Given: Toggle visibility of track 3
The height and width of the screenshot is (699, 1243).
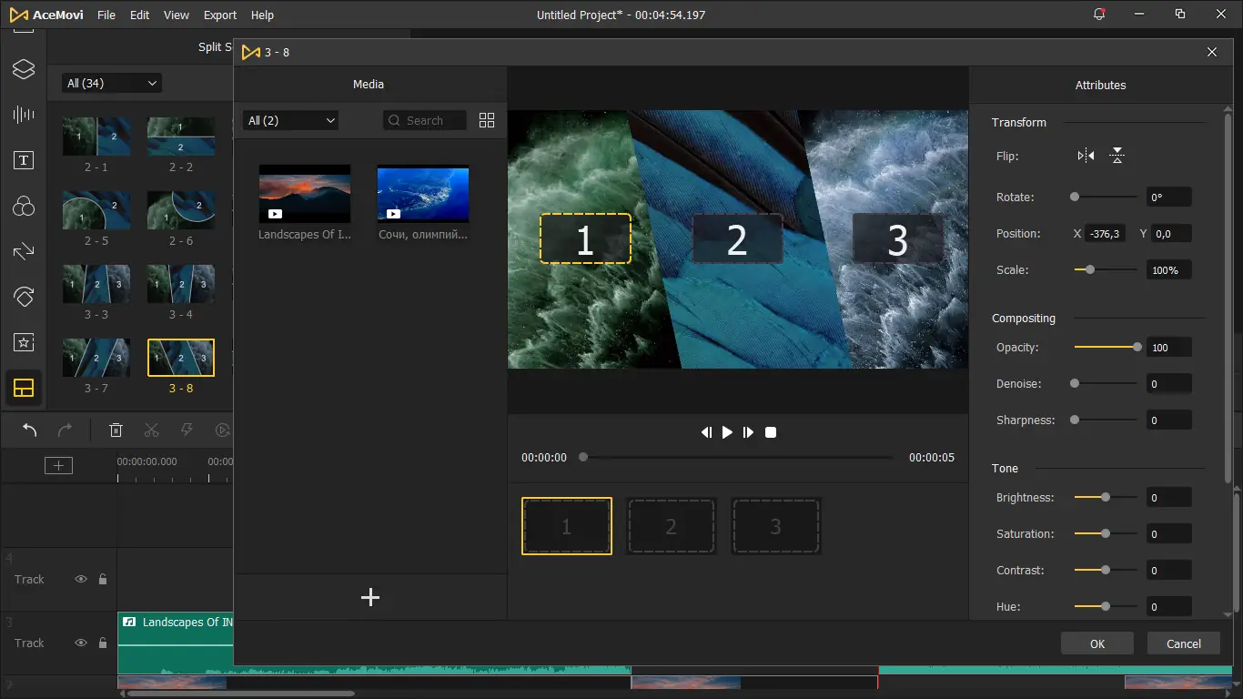Looking at the screenshot, I should coord(81,643).
